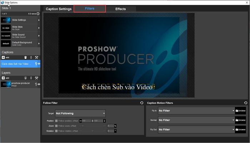Screen dimensions: 250x143
Task: Open the Fly In filter dropdown
Action: tap(196, 111)
